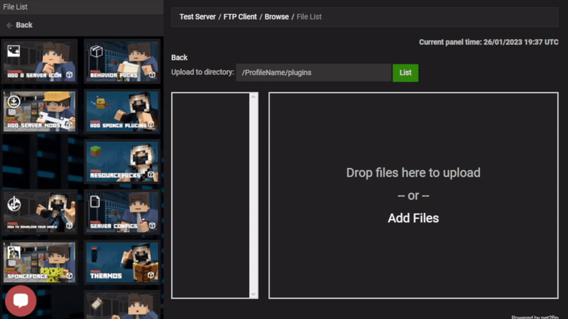Click the 'Drop files here to upload' text
The width and height of the screenshot is (568, 319).
(x=413, y=173)
